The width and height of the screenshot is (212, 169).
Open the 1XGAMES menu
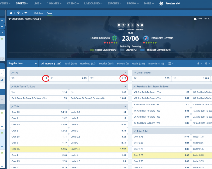coord(54,3)
